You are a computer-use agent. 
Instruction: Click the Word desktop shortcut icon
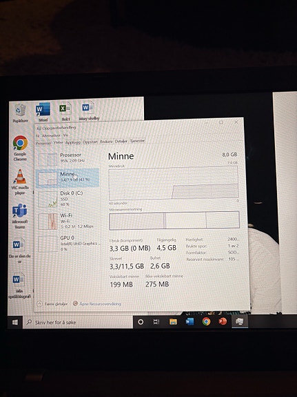coord(43,112)
